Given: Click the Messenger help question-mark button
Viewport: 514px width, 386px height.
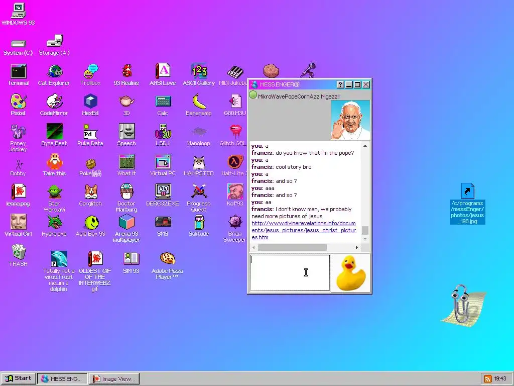Looking at the screenshot, I should (340, 84).
